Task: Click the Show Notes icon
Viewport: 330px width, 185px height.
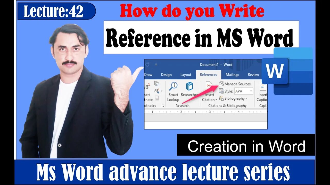Action: click(156, 98)
